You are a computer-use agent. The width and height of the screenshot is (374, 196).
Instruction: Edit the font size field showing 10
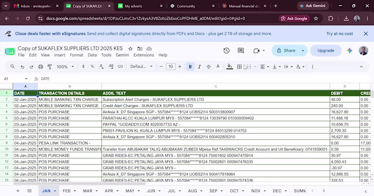coord(171,67)
